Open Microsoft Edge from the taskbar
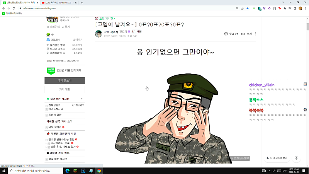The image size is (309, 174). (67, 171)
